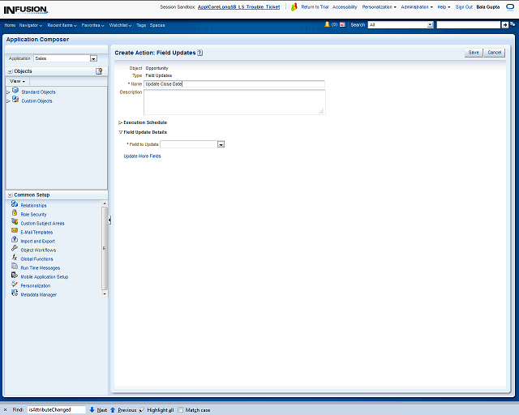Click the new object icon in Objects header
519x415 pixels.
(x=99, y=71)
